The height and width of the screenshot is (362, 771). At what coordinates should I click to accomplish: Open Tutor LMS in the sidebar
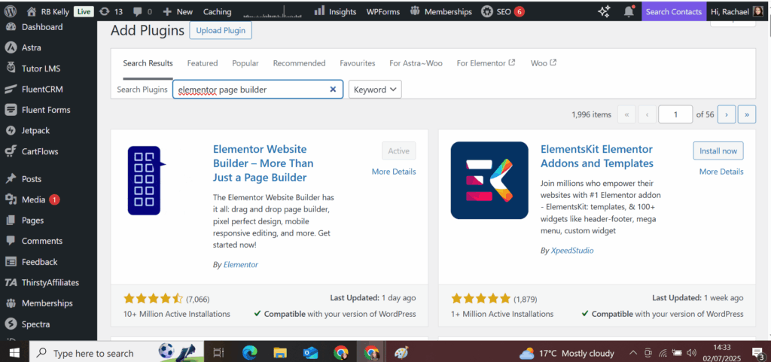[x=41, y=68]
